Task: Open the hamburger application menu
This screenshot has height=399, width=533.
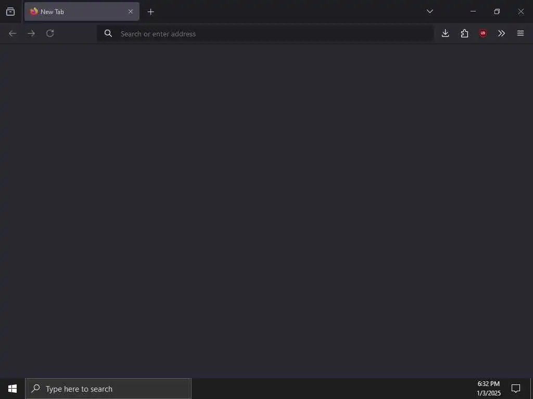Action: pos(521,33)
